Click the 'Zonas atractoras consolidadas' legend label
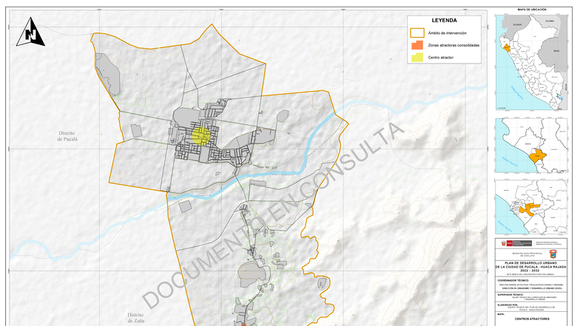 (453, 46)
